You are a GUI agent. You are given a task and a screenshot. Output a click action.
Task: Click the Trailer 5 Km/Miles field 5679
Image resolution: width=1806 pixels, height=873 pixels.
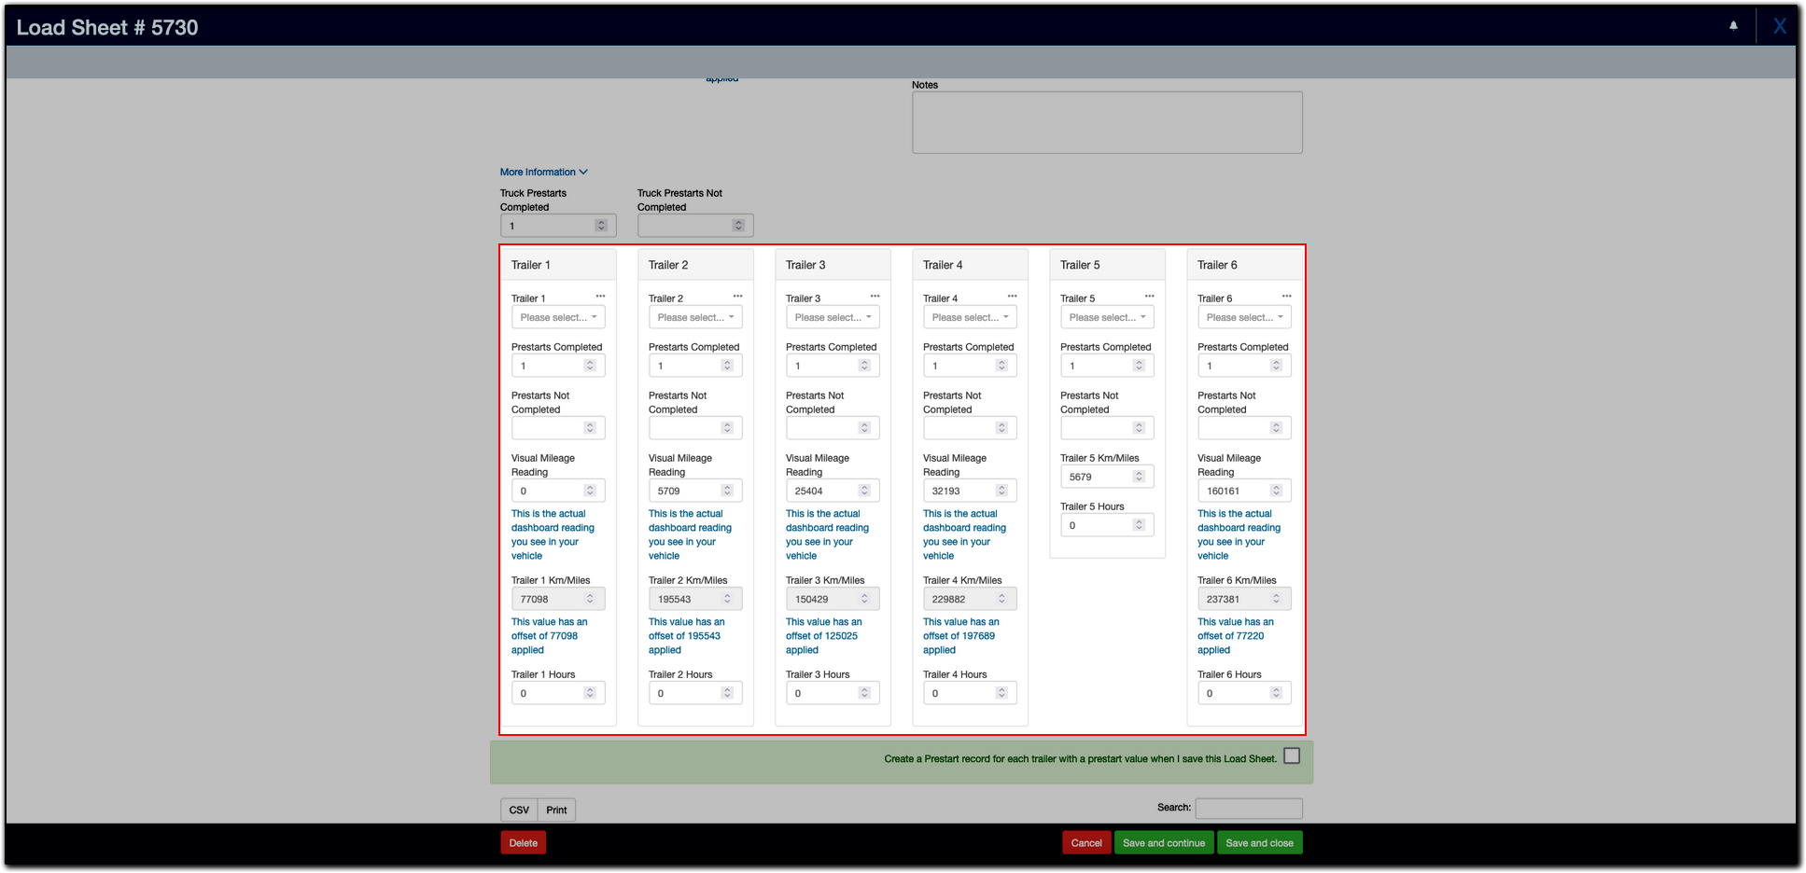click(1107, 477)
